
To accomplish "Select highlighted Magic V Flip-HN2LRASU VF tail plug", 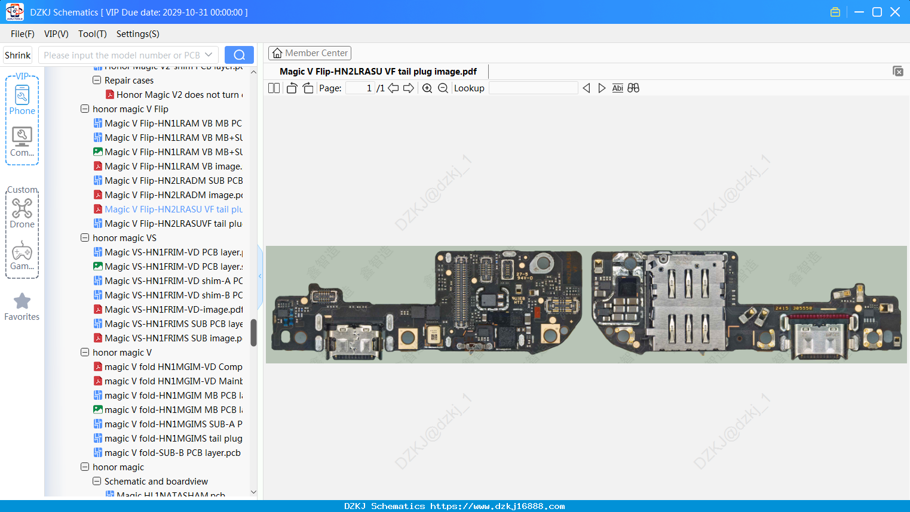I will point(168,209).
